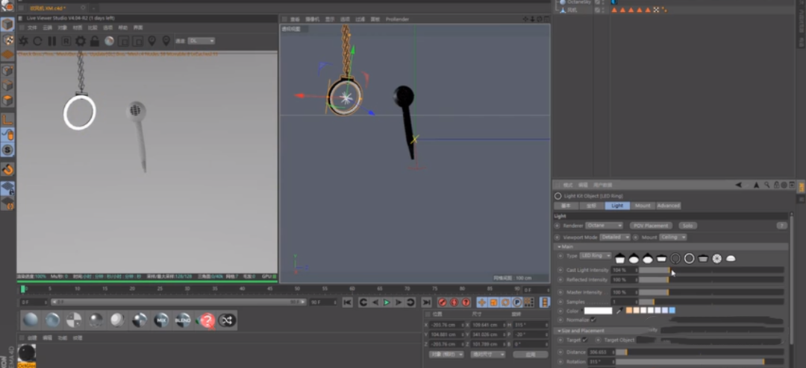Click the Solo button

coord(687,225)
